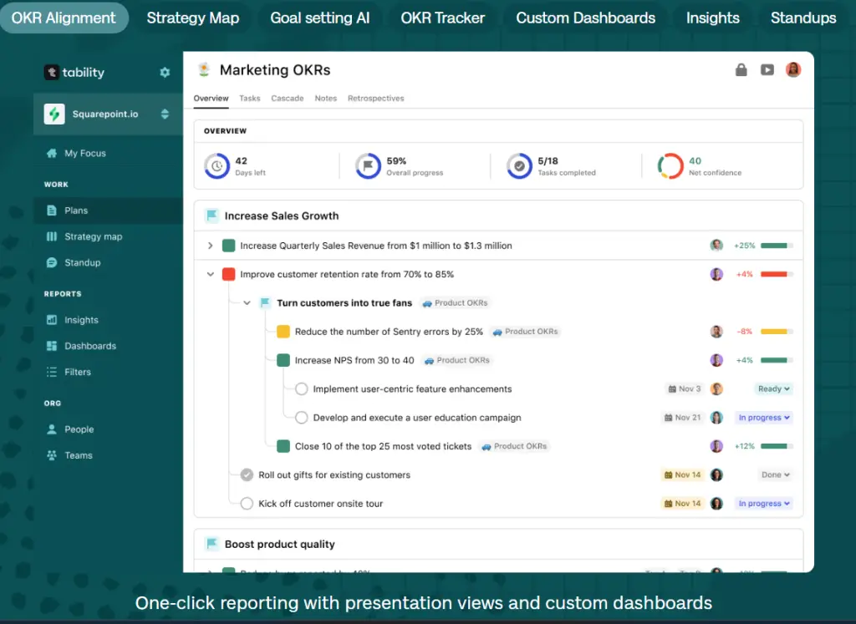This screenshot has width=856, height=624.
Task: Expand Increase Quarterly Sales Revenue key result
Action: pyautogui.click(x=210, y=246)
